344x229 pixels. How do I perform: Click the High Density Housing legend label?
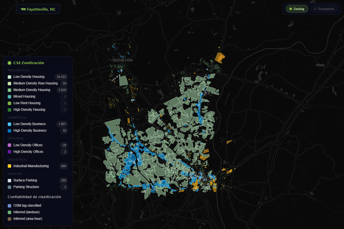tap(29, 110)
